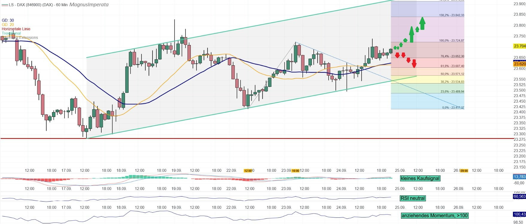526x224 pixels.
Task: Toggle the GD: 20 legend entry
Action: click(x=8, y=24)
